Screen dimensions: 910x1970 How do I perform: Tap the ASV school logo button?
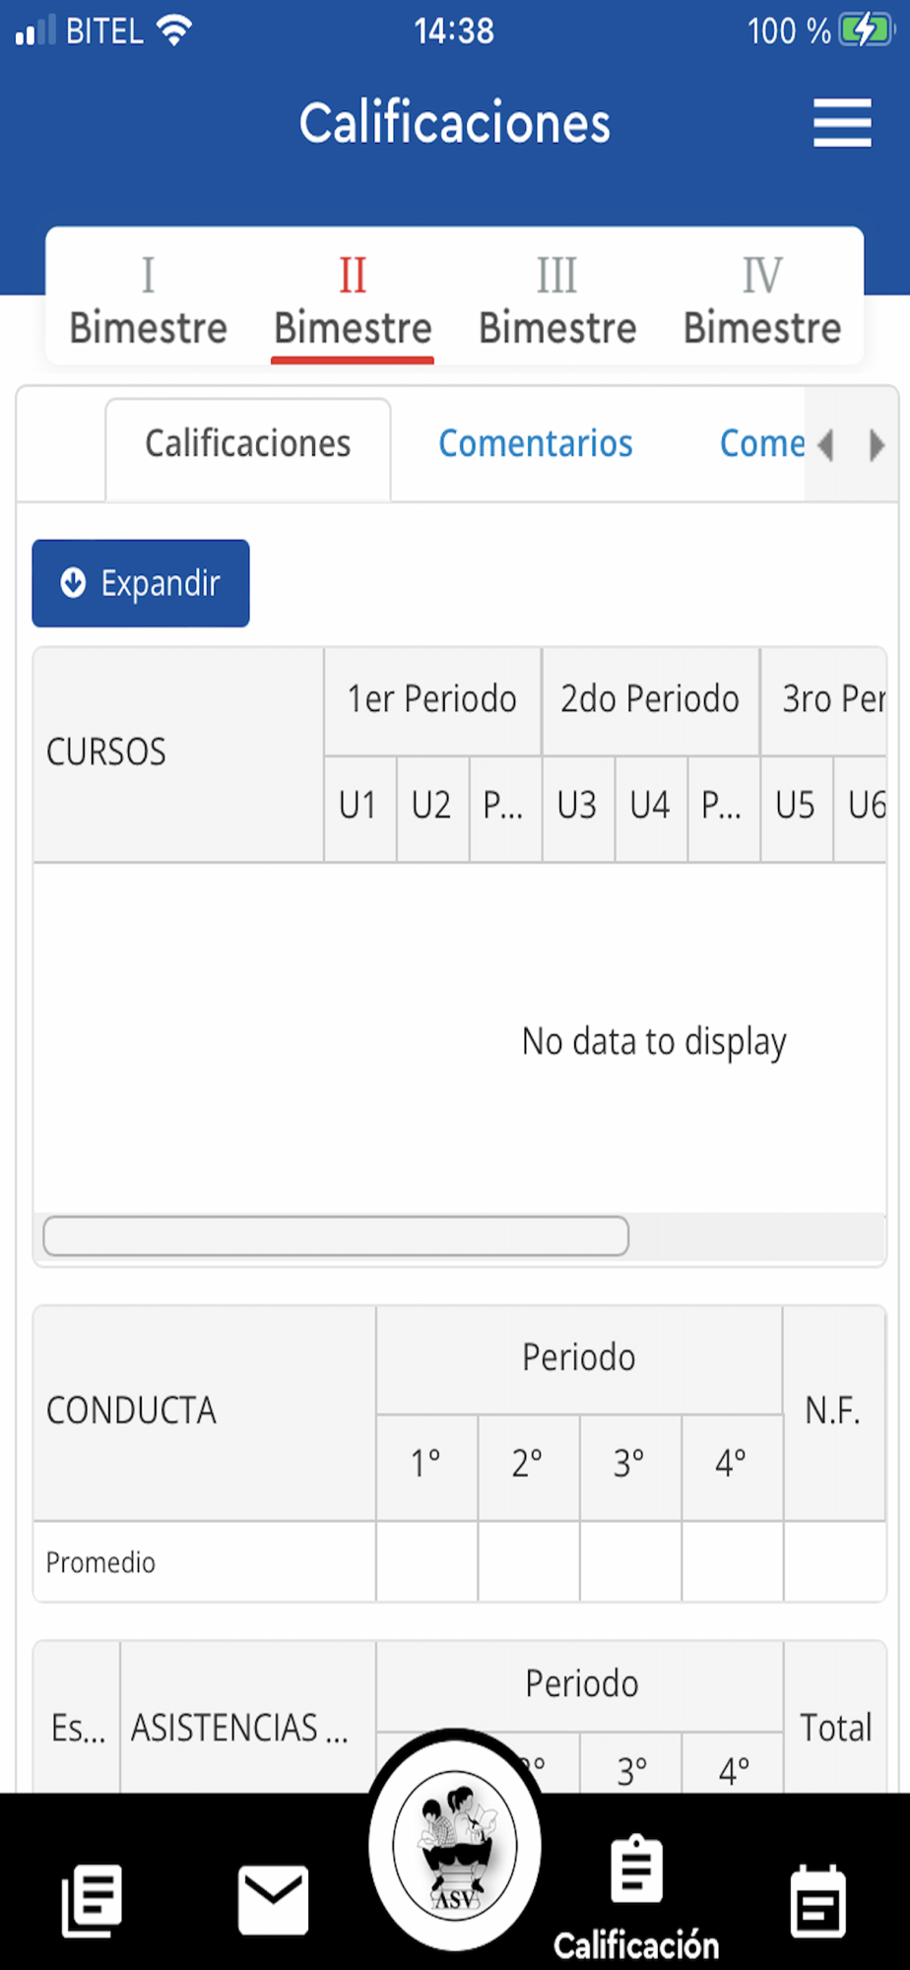pos(455,1847)
